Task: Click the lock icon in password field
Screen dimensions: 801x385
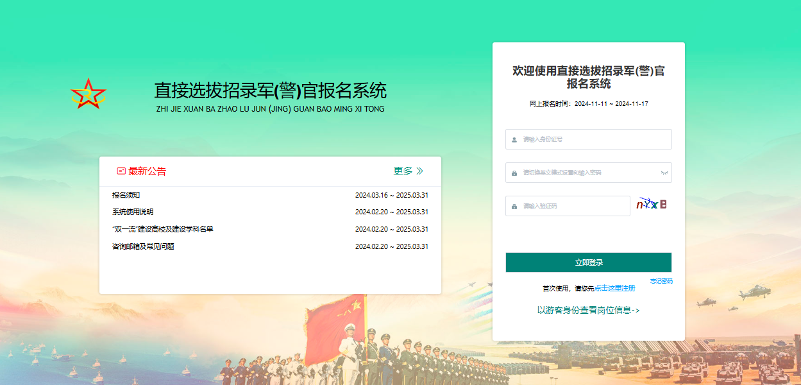Action: 514,173
